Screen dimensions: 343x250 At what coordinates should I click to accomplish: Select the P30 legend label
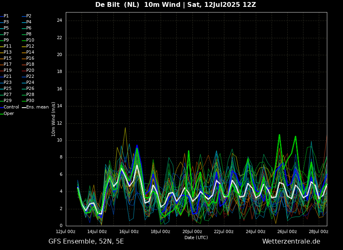point(30,101)
